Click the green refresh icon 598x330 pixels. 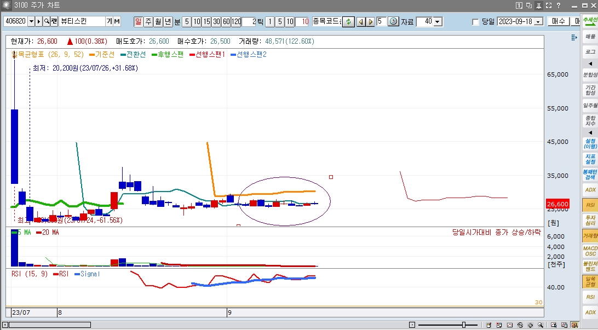point(348,21)
